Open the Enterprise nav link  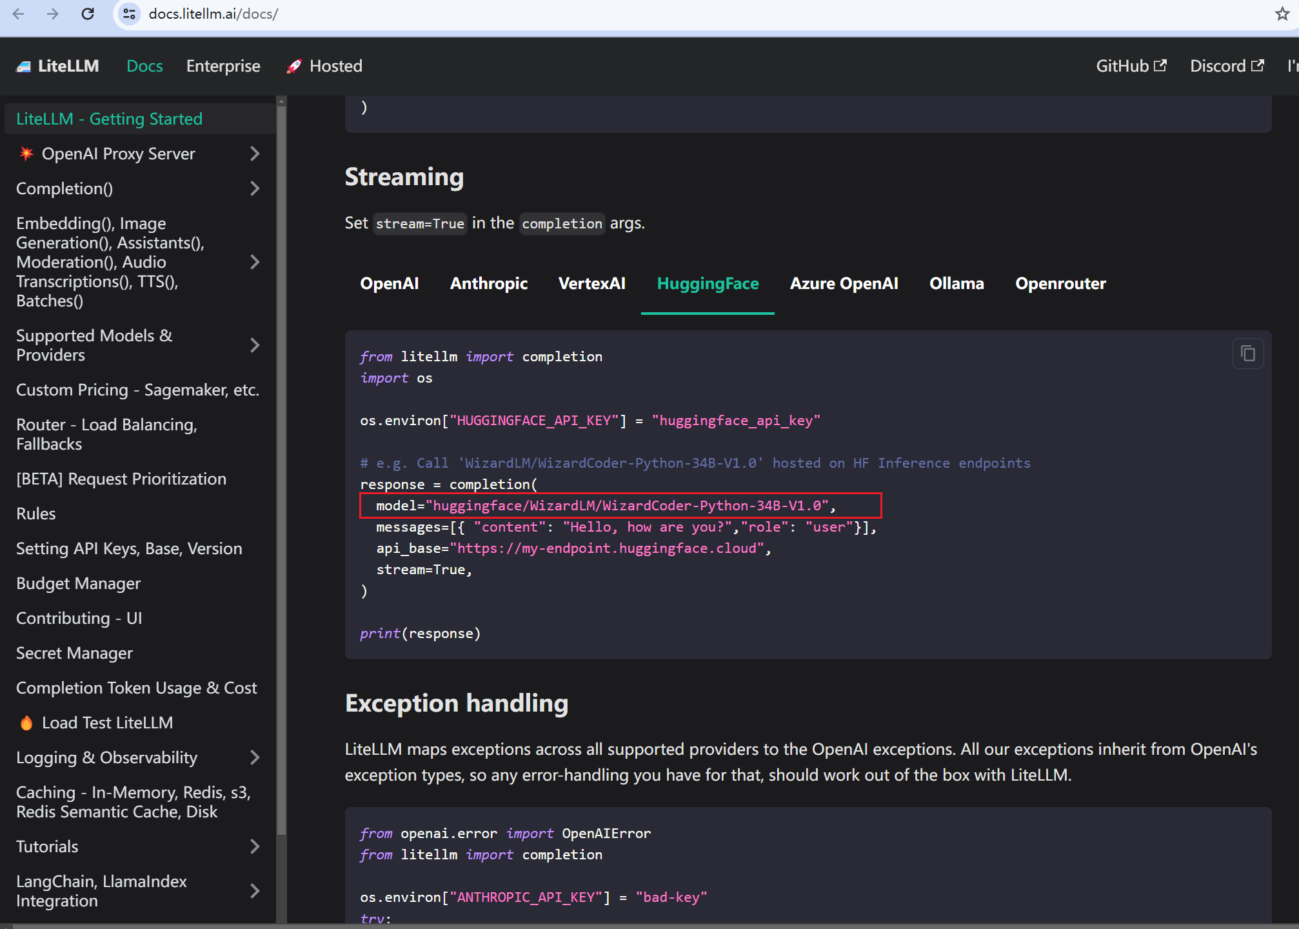[x=223, y=66]
